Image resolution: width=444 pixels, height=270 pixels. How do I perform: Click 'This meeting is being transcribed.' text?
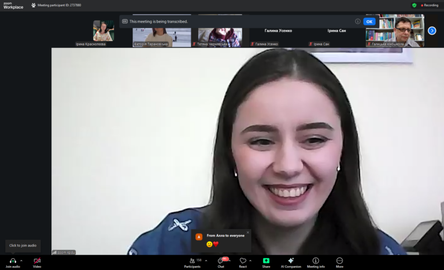(158, 21)
